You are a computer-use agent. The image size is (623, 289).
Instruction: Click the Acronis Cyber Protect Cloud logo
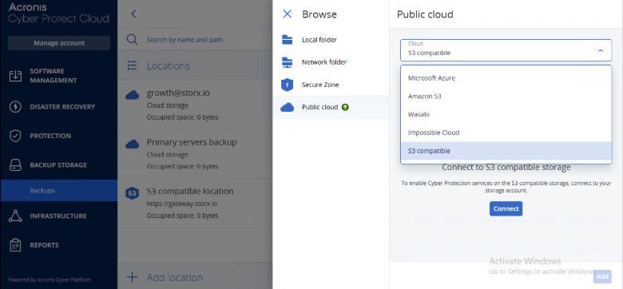click(x=59, y=13)
